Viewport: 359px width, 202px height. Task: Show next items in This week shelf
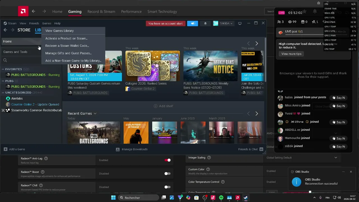coord(257,43)
